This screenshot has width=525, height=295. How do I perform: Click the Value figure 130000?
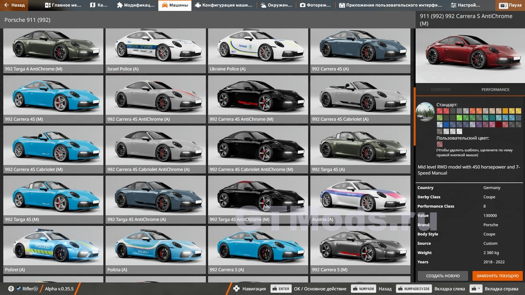(490, 215)
